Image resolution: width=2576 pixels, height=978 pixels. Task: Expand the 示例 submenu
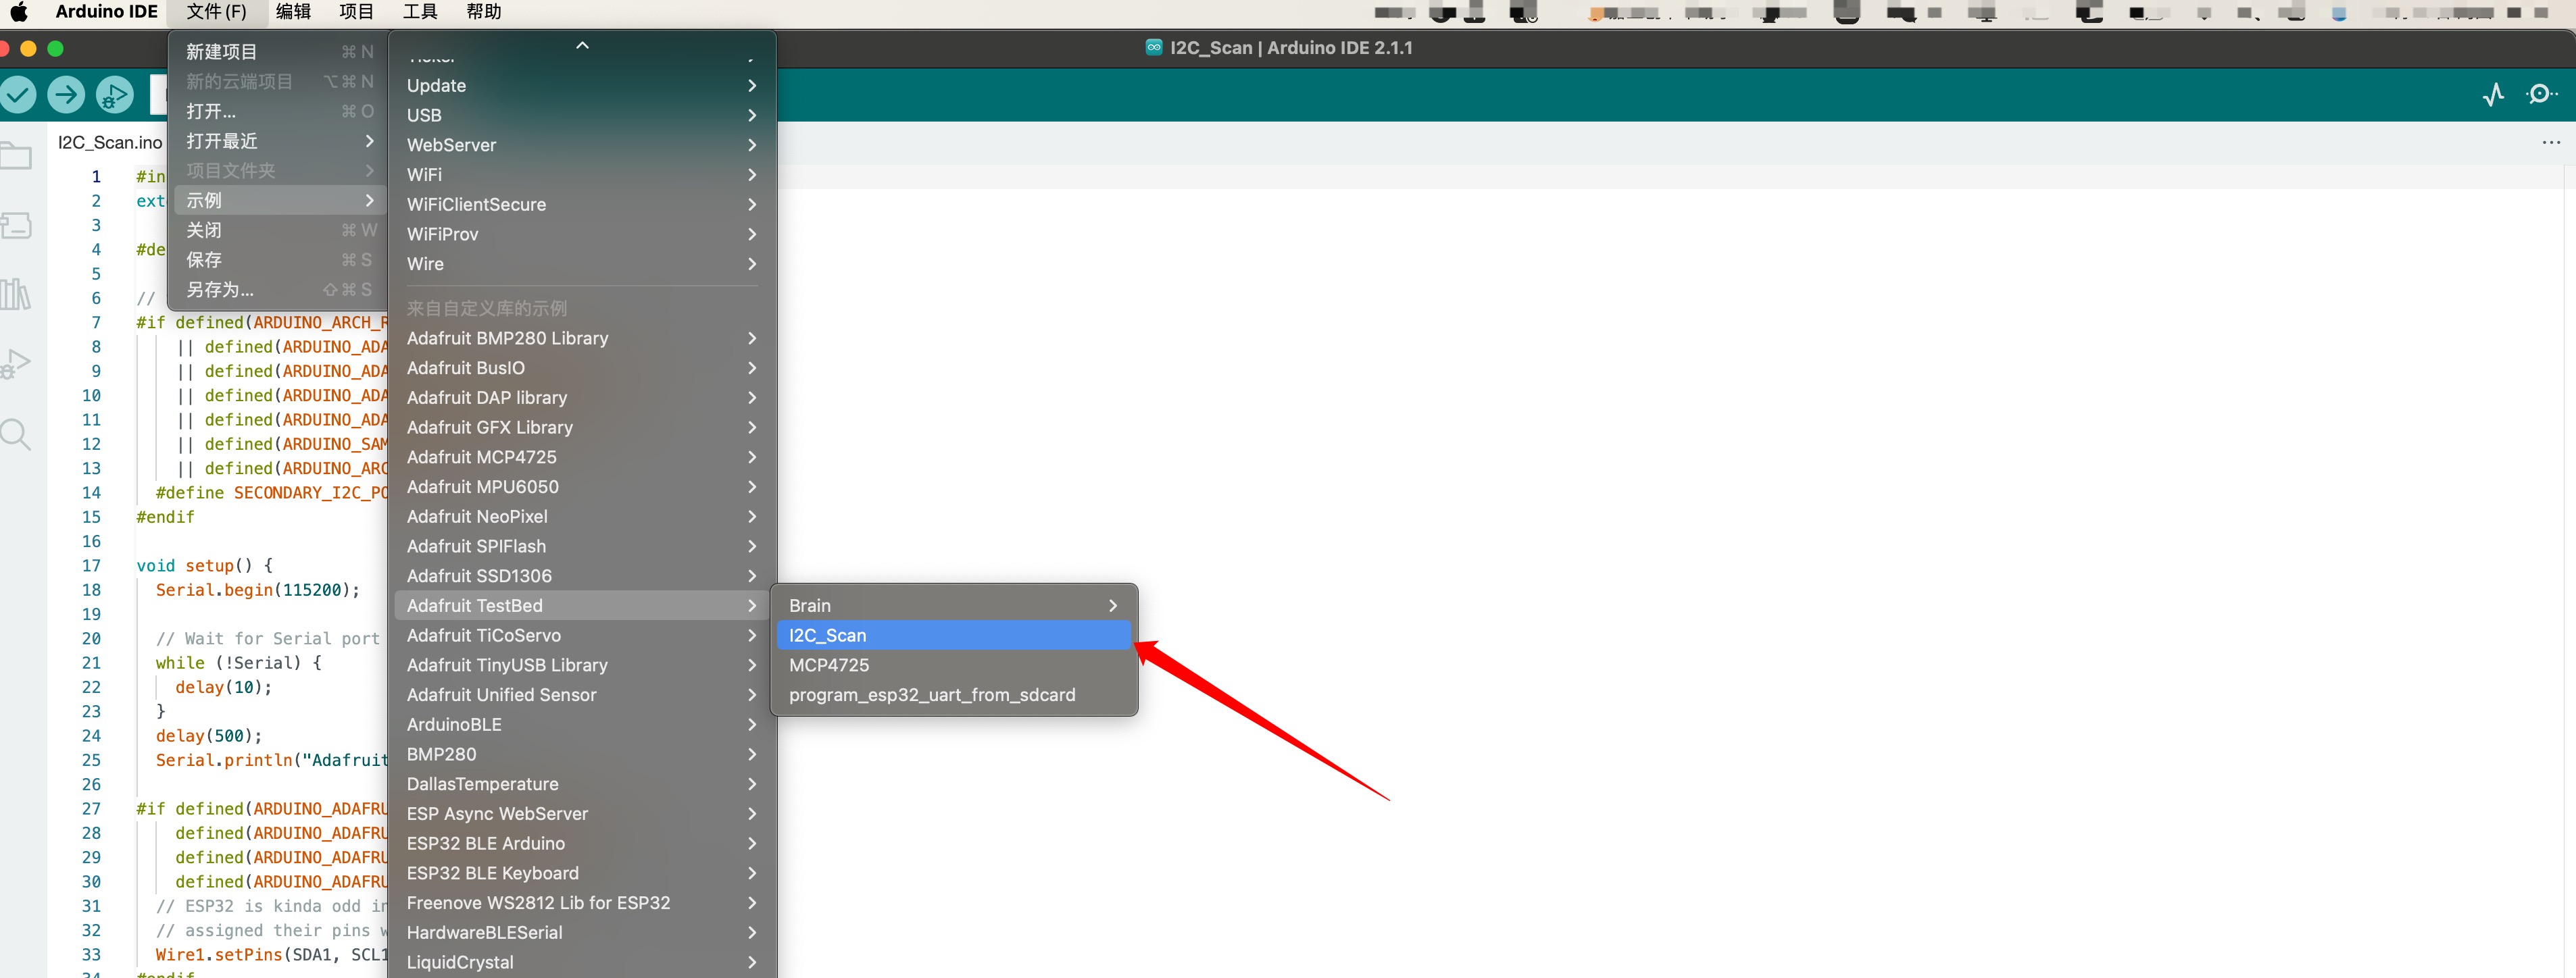click(279, 201)
